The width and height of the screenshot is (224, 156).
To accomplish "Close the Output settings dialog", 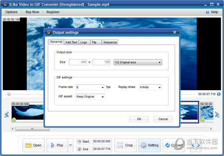I will [175, 32].
